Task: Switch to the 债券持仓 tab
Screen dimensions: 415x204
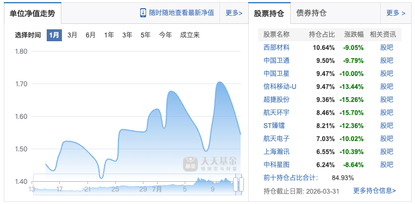Action: click(x=311, y=13)
